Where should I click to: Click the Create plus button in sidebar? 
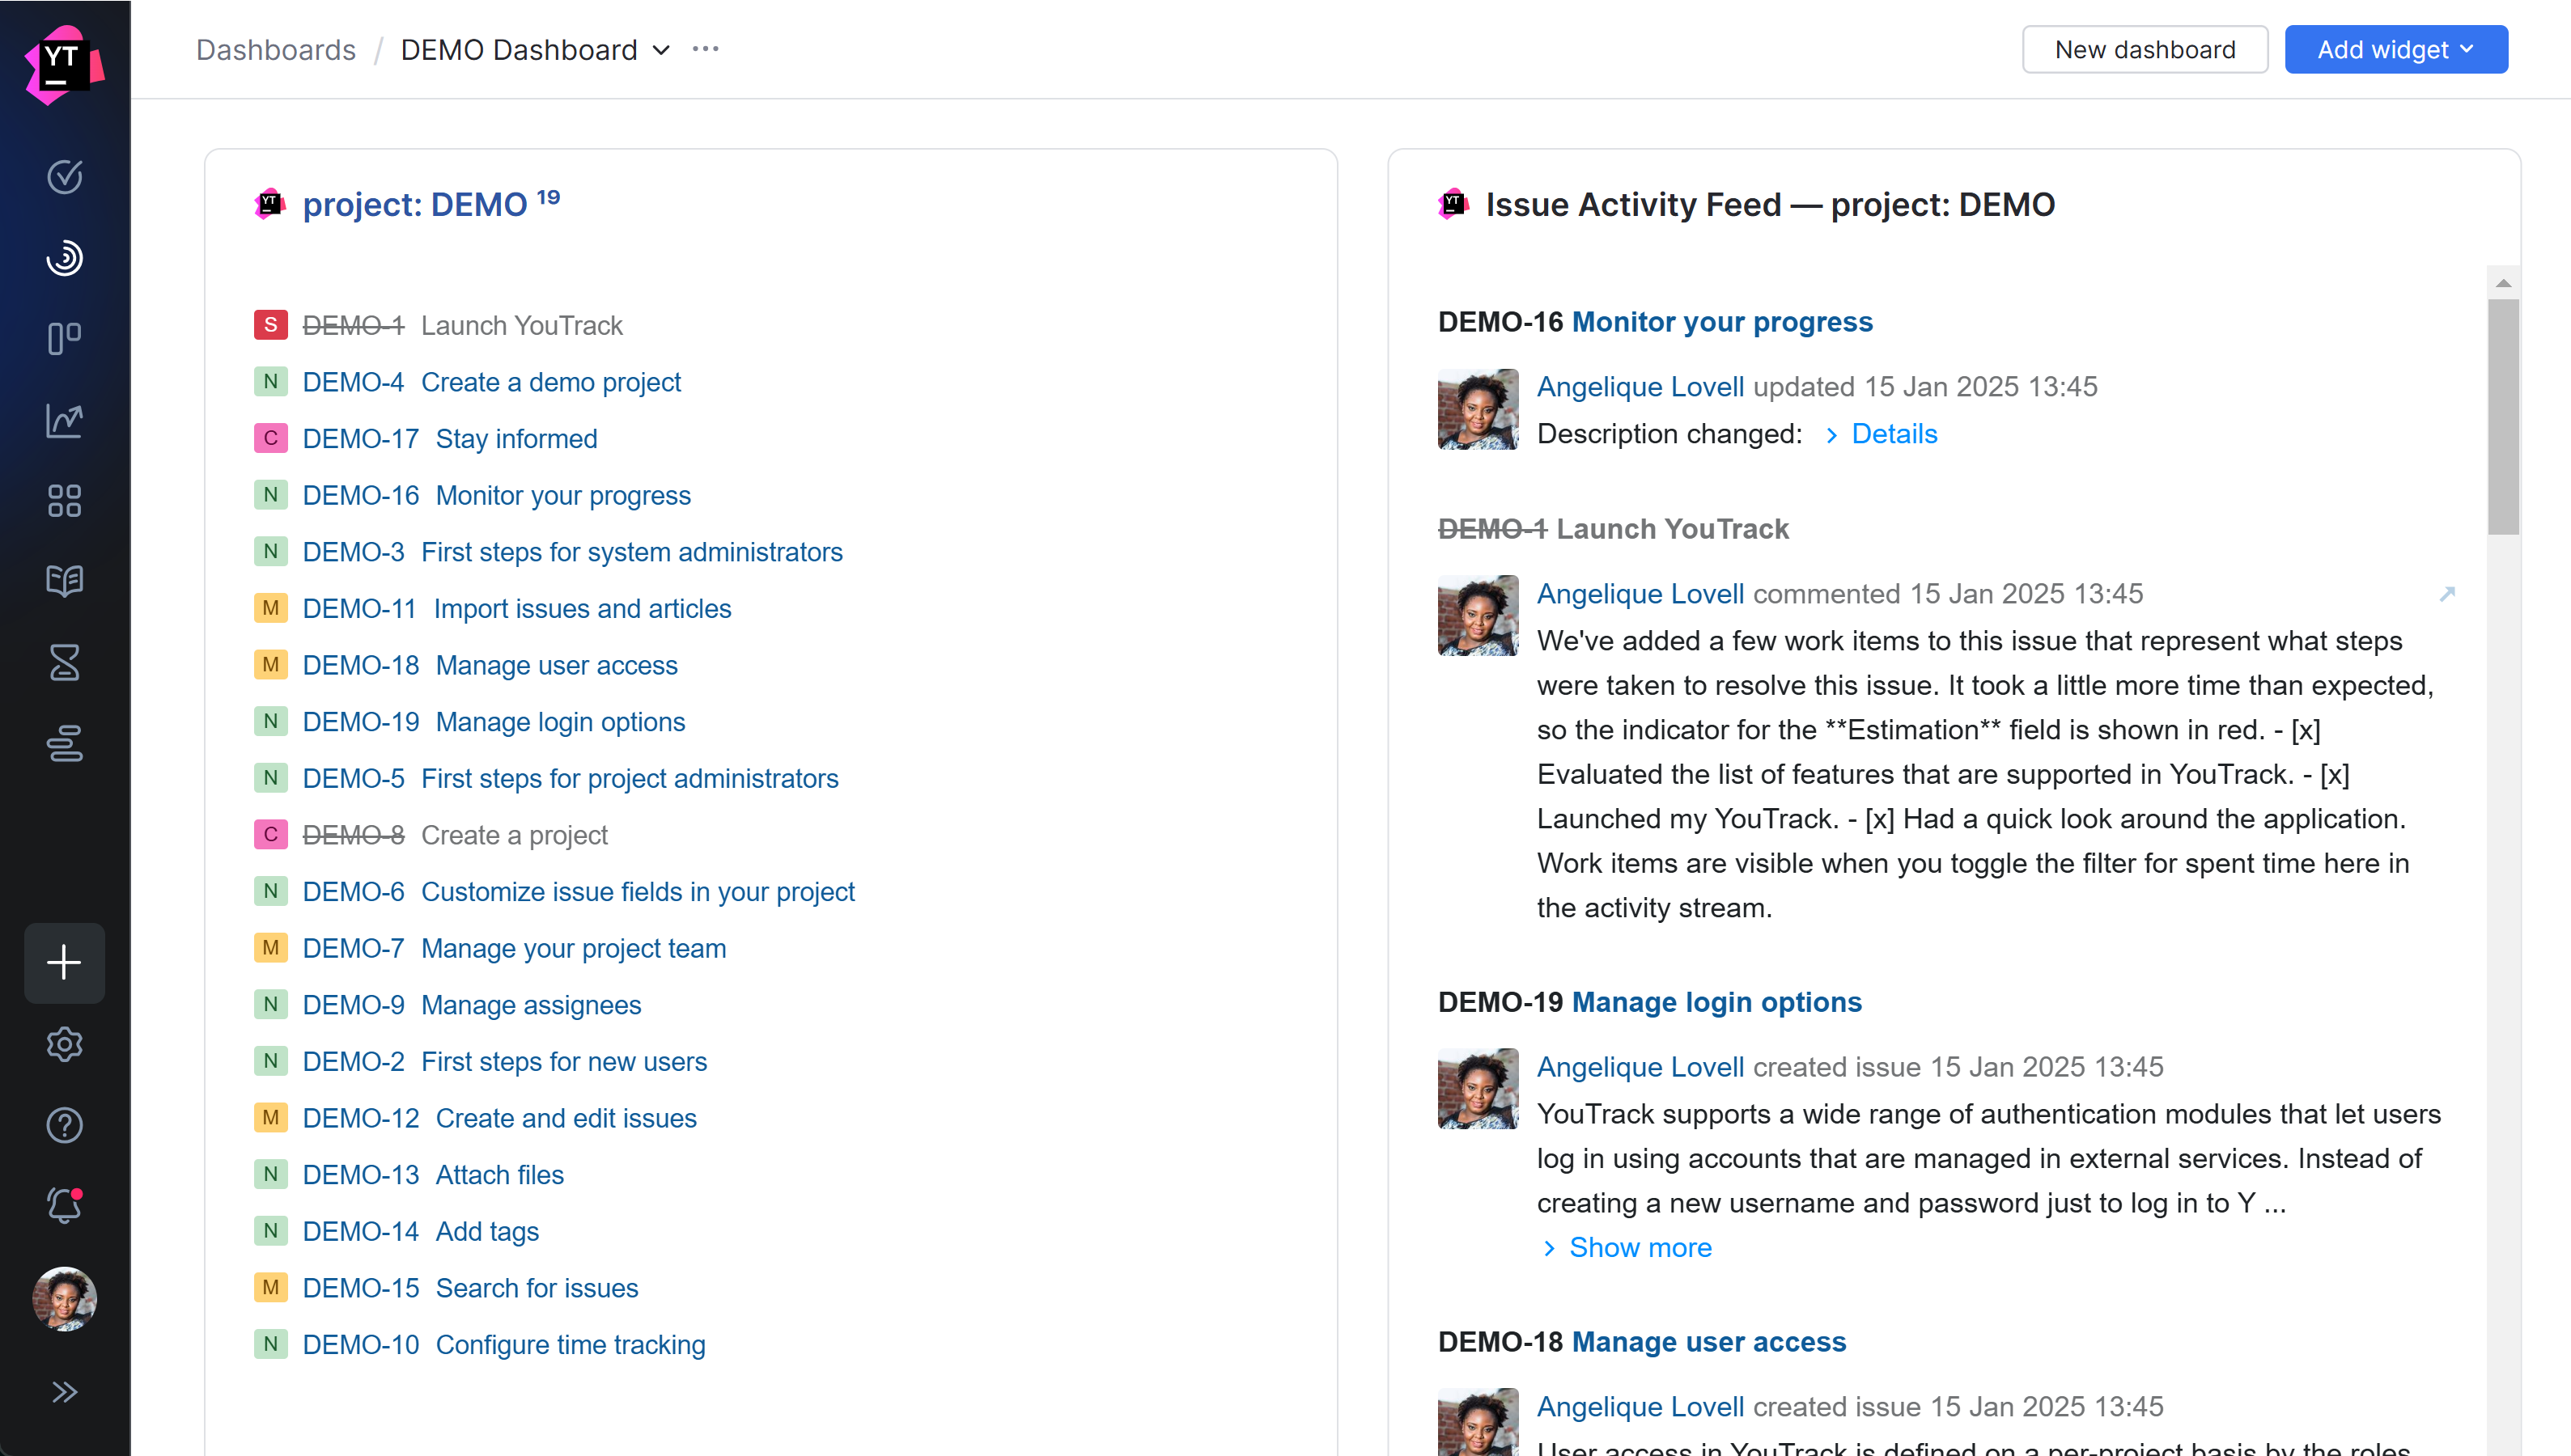tap(65, 962)
